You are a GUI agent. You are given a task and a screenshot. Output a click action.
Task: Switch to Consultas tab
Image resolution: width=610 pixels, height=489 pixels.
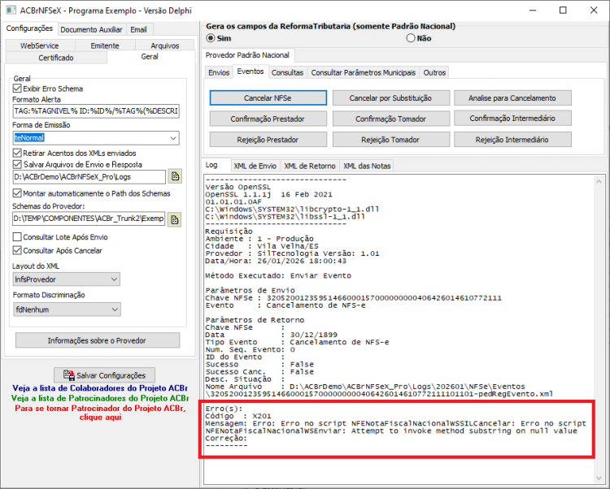[x=287, y=72]
